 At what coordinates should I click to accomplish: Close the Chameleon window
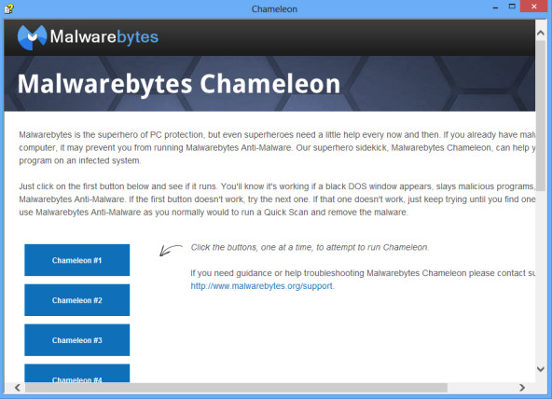[533, 7]
